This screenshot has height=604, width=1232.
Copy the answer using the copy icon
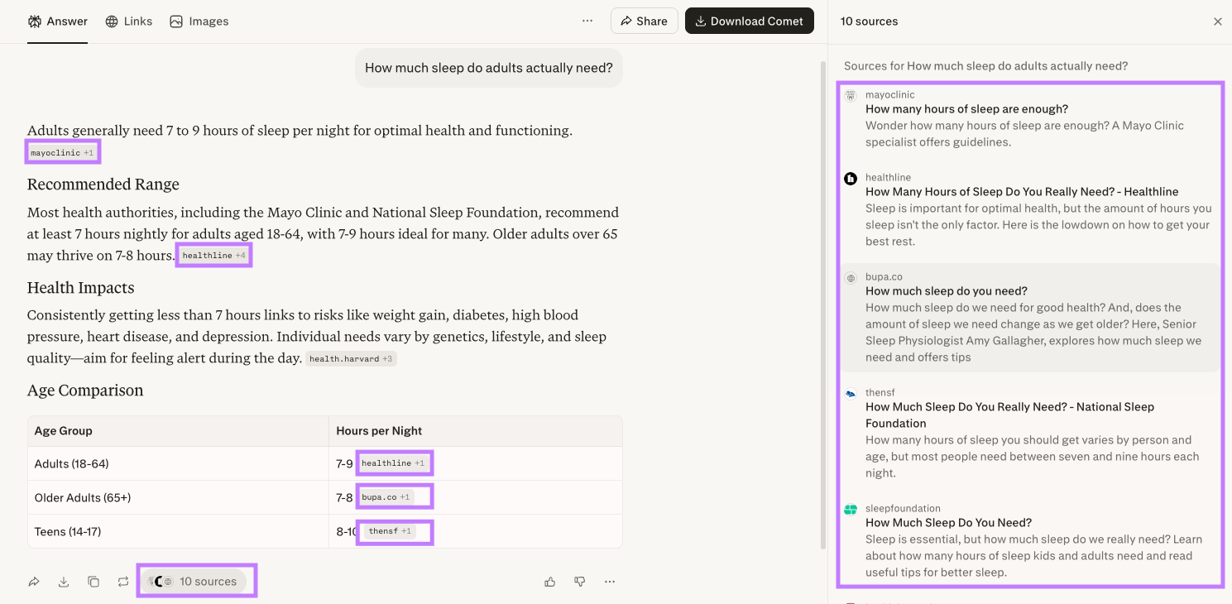coord(93,582)
